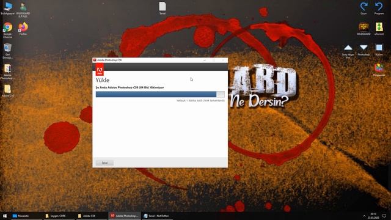The height and width of the screenshot is (220, 391).
Task: Click the installation progress bar
Action: click(160, 94)
